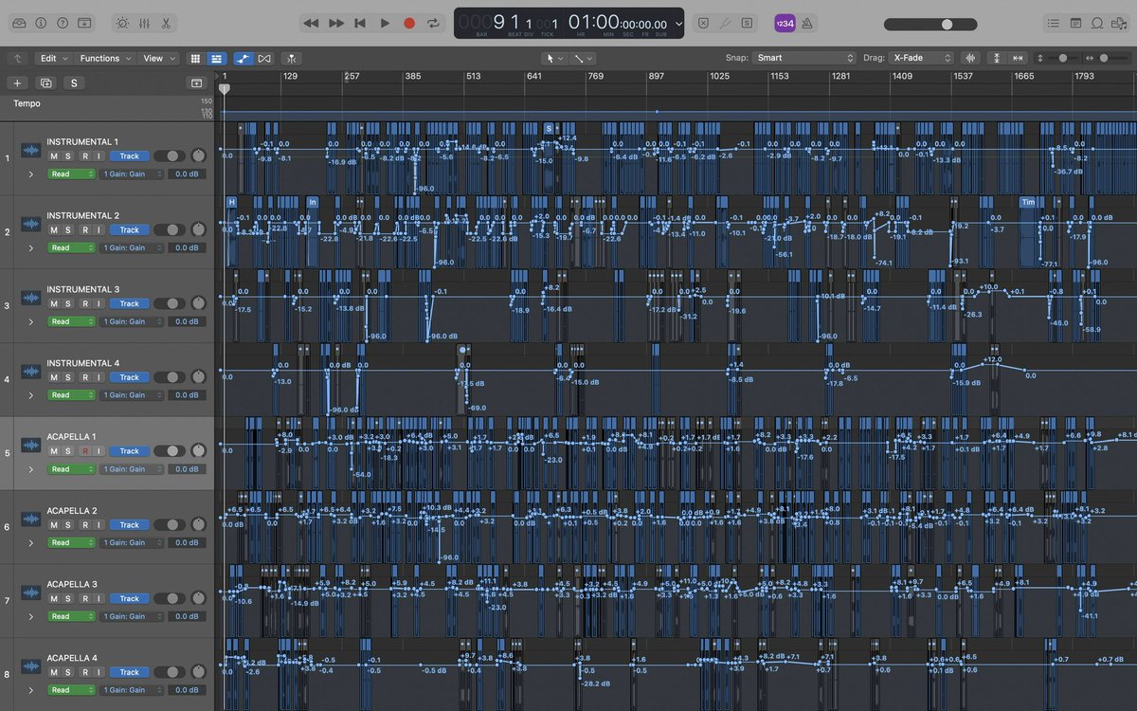Solo the INSTRUMENTAL 2 track
1137x711 pixels.
pyautogui.click(x=69, y=230)
